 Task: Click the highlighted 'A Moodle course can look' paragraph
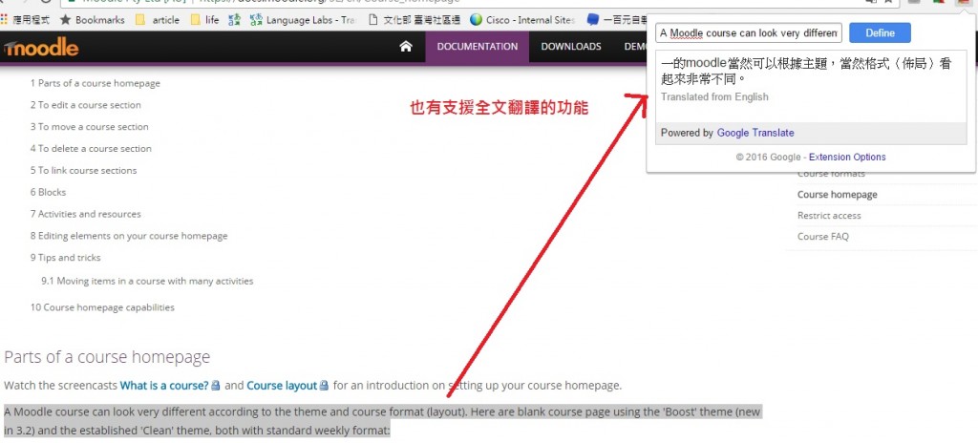pos(382,421)
